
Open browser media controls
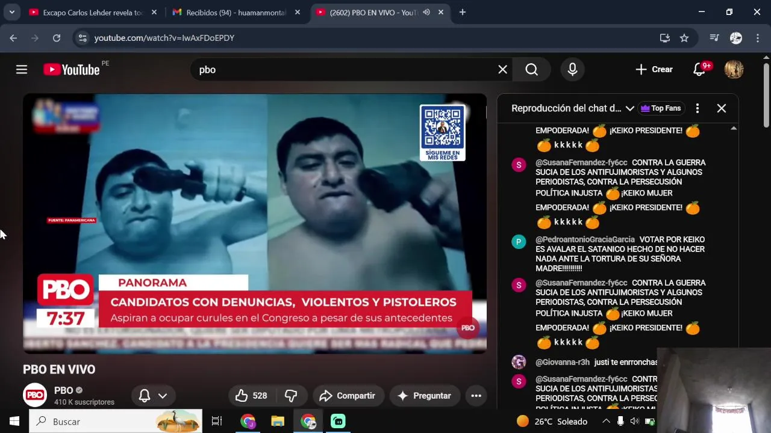[x=714, y=38]
